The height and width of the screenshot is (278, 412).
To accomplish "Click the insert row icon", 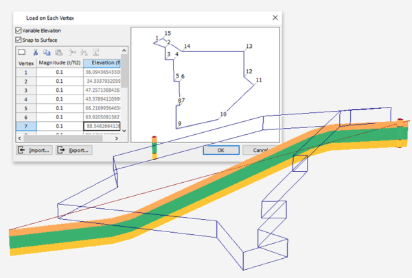I will (71, 52).
